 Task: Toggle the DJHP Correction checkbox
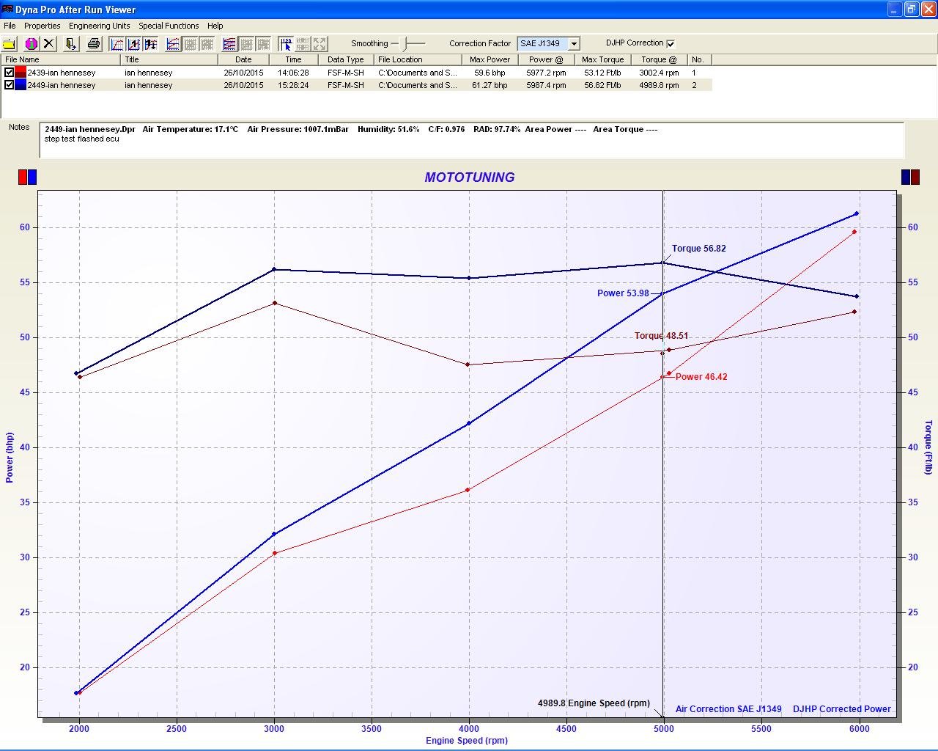click(x=671, y=43)
